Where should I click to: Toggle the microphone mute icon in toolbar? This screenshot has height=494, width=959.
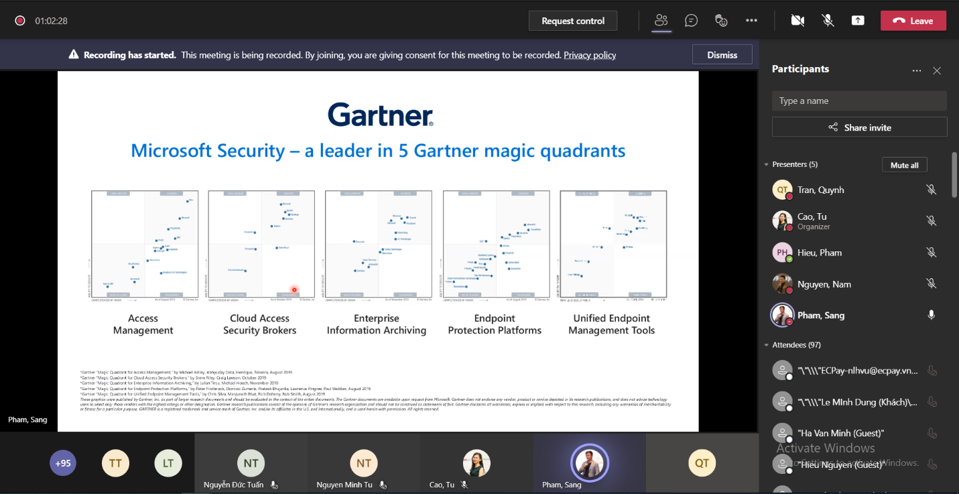pyautogui.click(x=828, y=21)
